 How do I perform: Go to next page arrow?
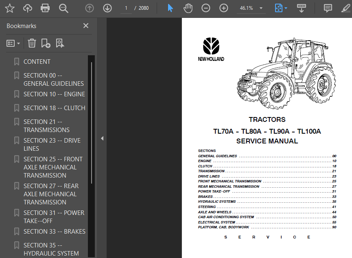tap(107, 8)
